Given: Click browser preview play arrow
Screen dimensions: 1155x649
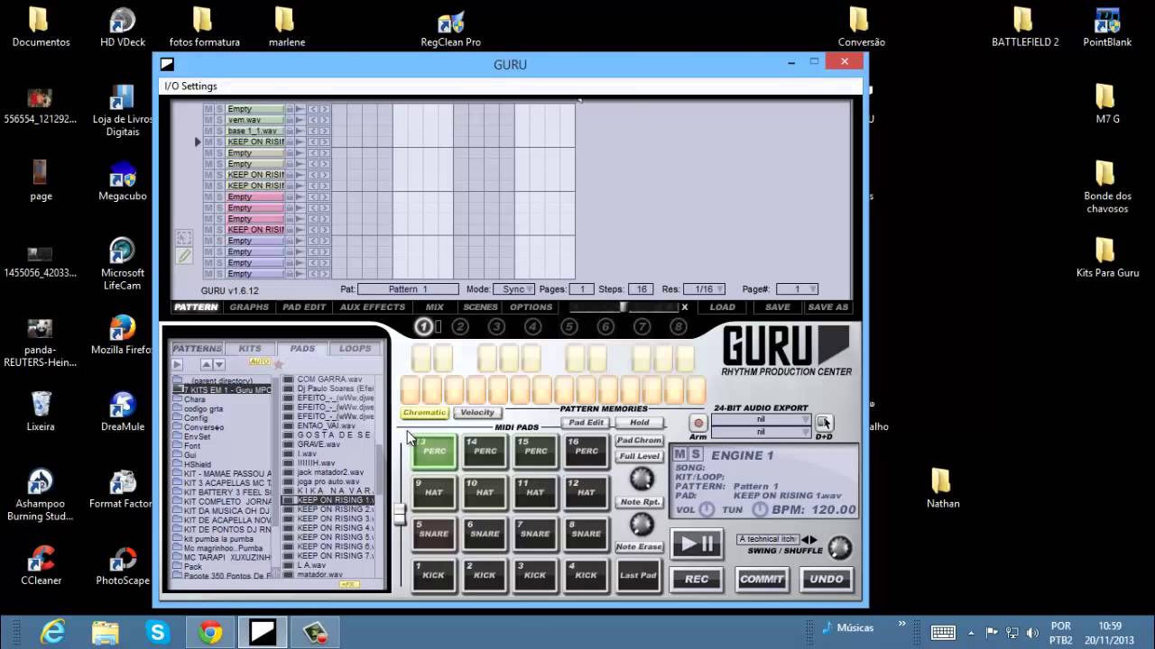Looking at the screenshot, I should (x=177, y=364).
